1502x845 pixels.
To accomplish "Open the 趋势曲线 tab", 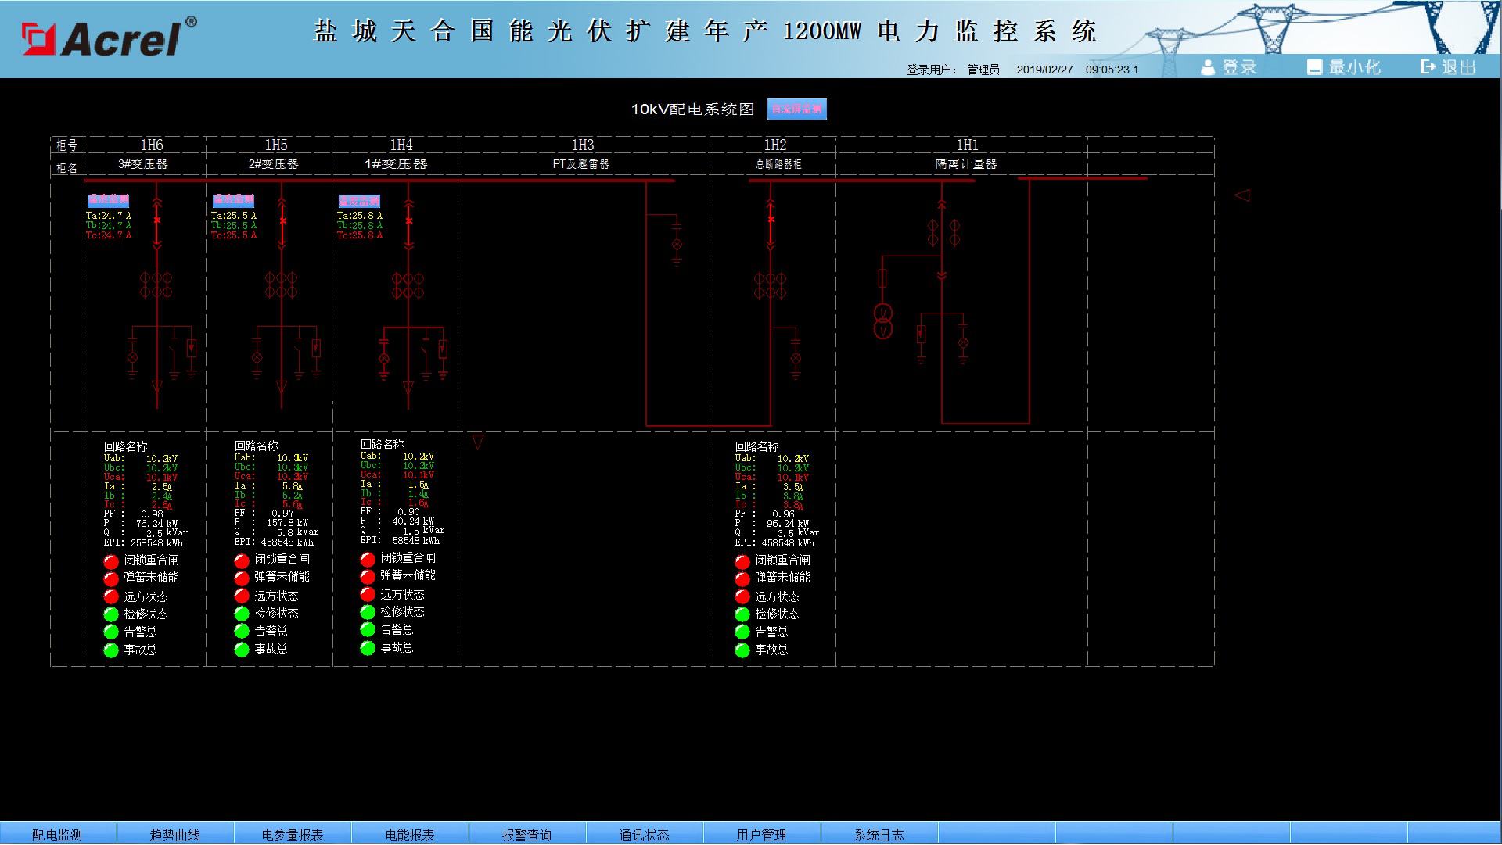I will 175,834.
